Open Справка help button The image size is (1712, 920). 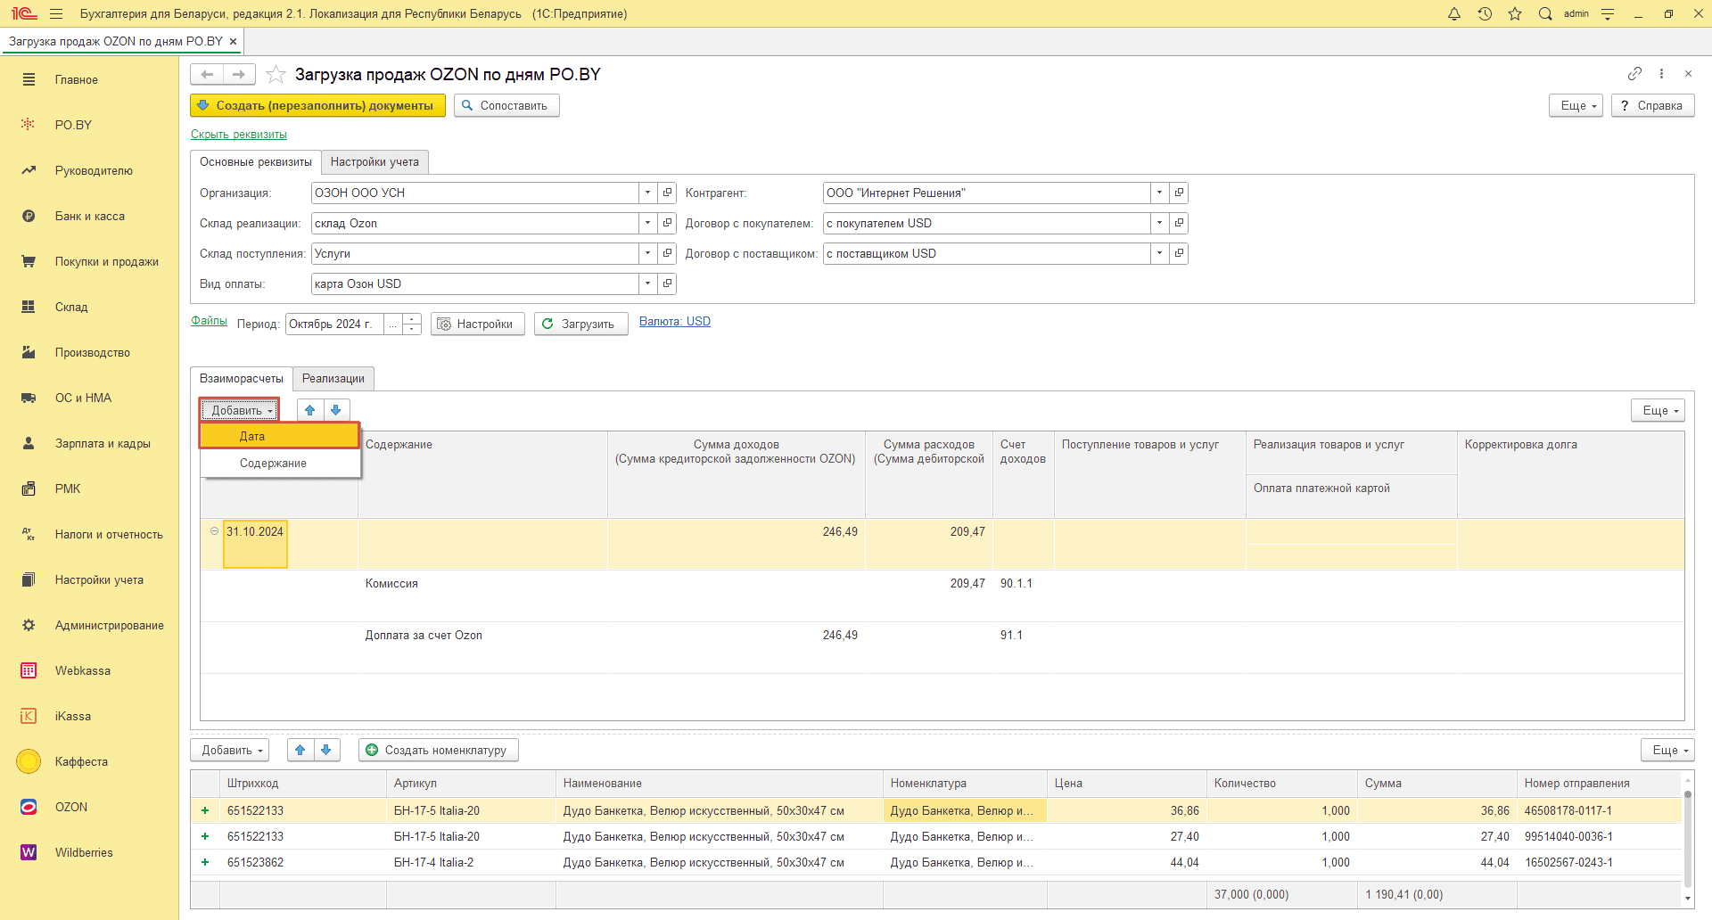[x=1652, y=105]
